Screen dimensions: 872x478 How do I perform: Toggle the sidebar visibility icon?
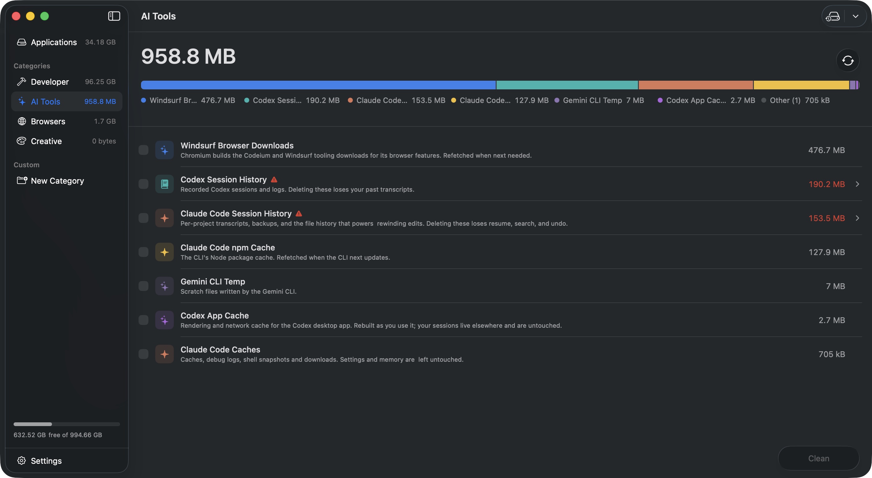point(114,16)
